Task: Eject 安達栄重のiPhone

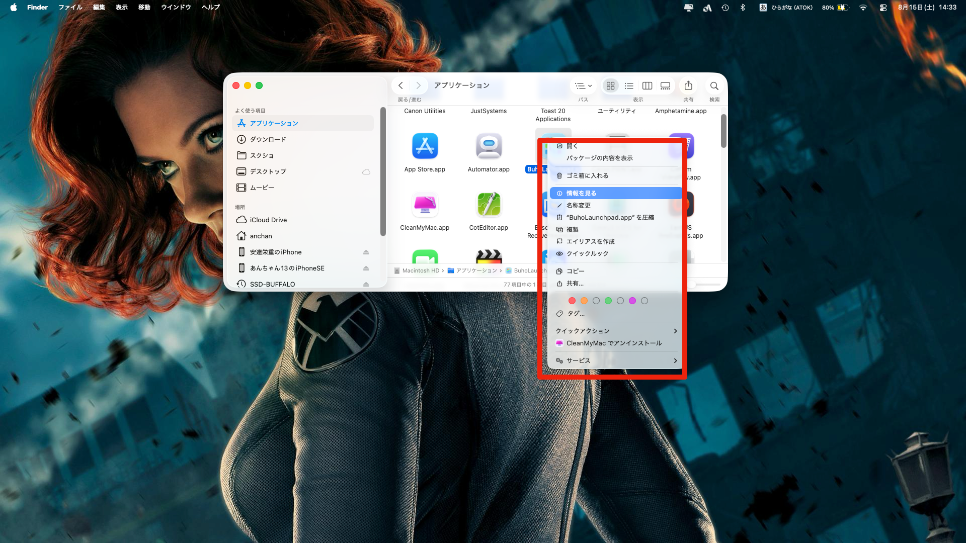Action: pyautogui.click(x=366, y=252)
